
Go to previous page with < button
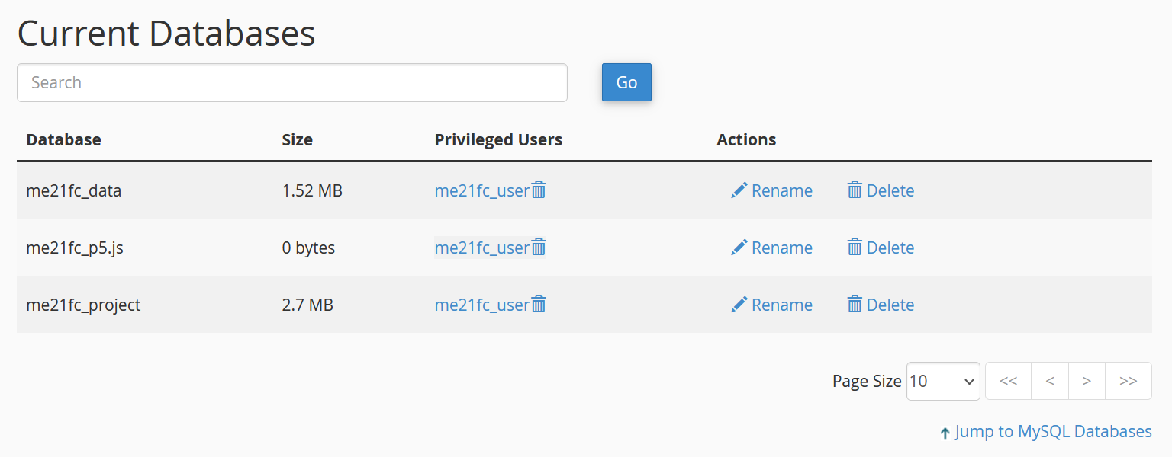[1050, 381]
